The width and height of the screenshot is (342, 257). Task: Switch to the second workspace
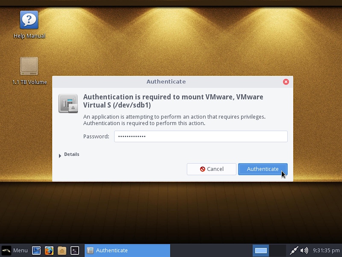coord(277,251)
